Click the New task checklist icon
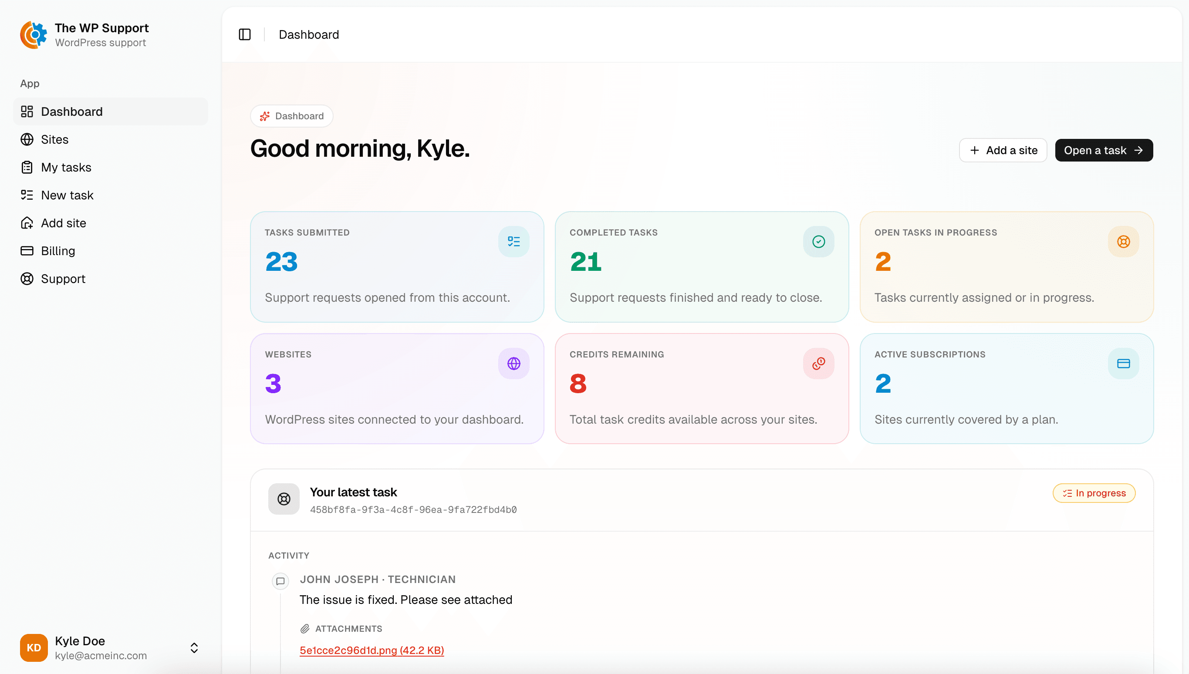 click(27, 195)
